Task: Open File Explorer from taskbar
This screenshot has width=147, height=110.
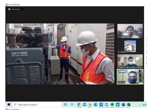Action: pyautogui.click(x=90, y=104)
